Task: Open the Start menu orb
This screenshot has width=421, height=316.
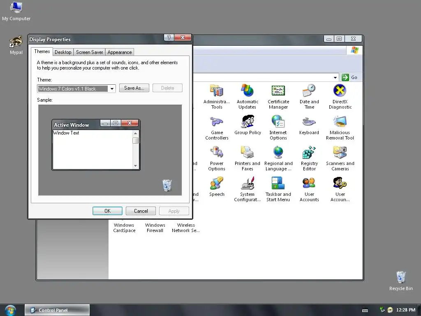Action: [10, 310]
